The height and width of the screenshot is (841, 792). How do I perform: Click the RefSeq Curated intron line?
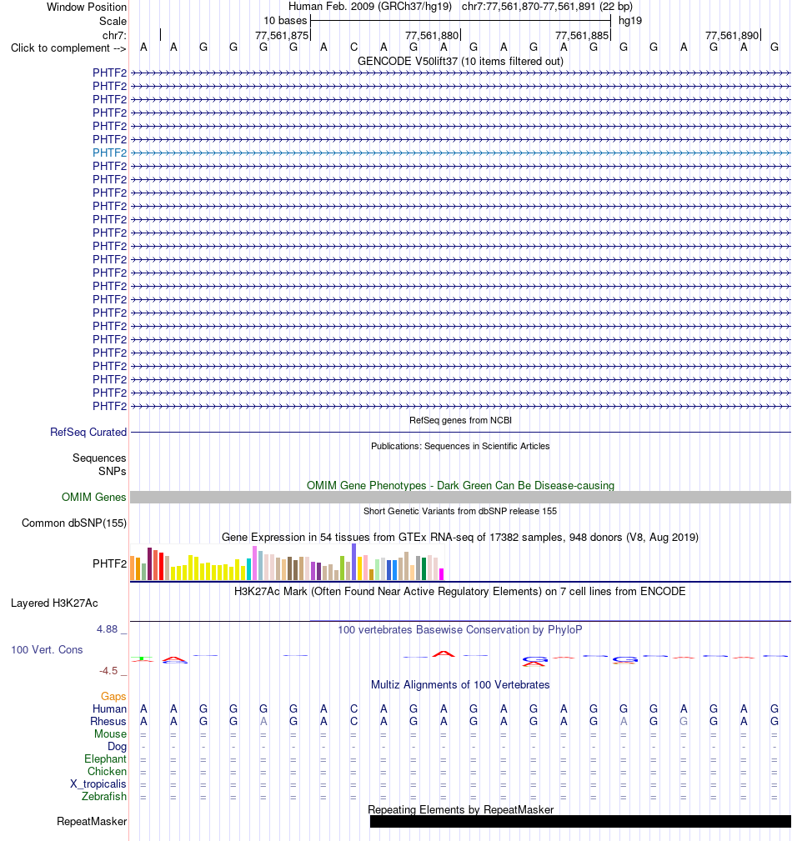460,432
